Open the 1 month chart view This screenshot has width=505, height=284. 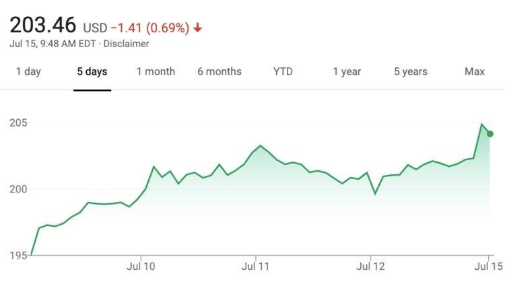coord(156,71)
